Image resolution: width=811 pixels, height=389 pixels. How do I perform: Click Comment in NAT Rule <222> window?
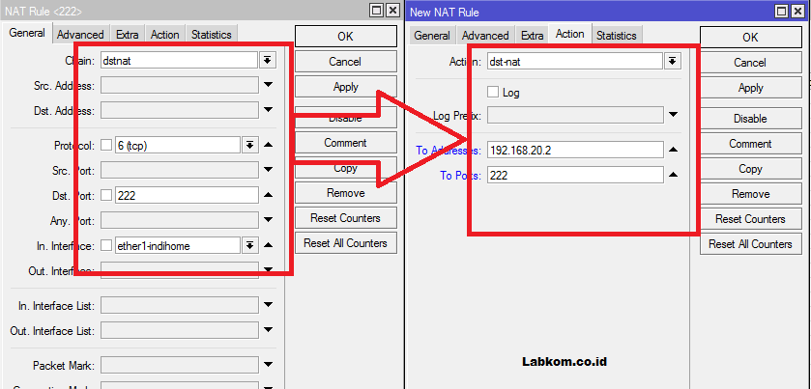pos(345,143)
